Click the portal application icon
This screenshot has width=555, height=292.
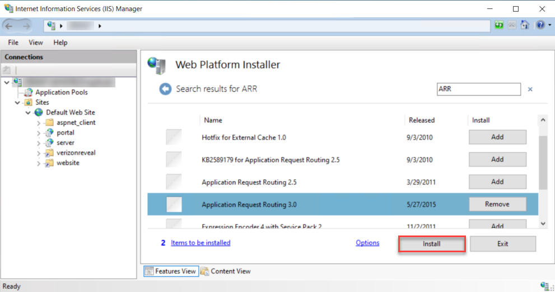coord(49,133)
